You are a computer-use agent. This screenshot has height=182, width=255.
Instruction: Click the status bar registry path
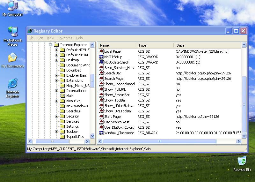pyautogui.click(x=89, y=149)
